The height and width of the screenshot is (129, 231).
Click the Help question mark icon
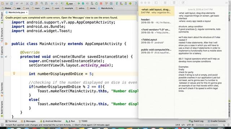coord(136,3)
